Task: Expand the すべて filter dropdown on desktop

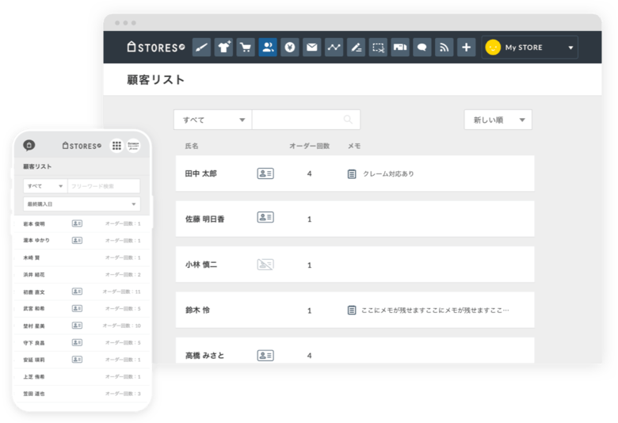Action: point(213,120)
